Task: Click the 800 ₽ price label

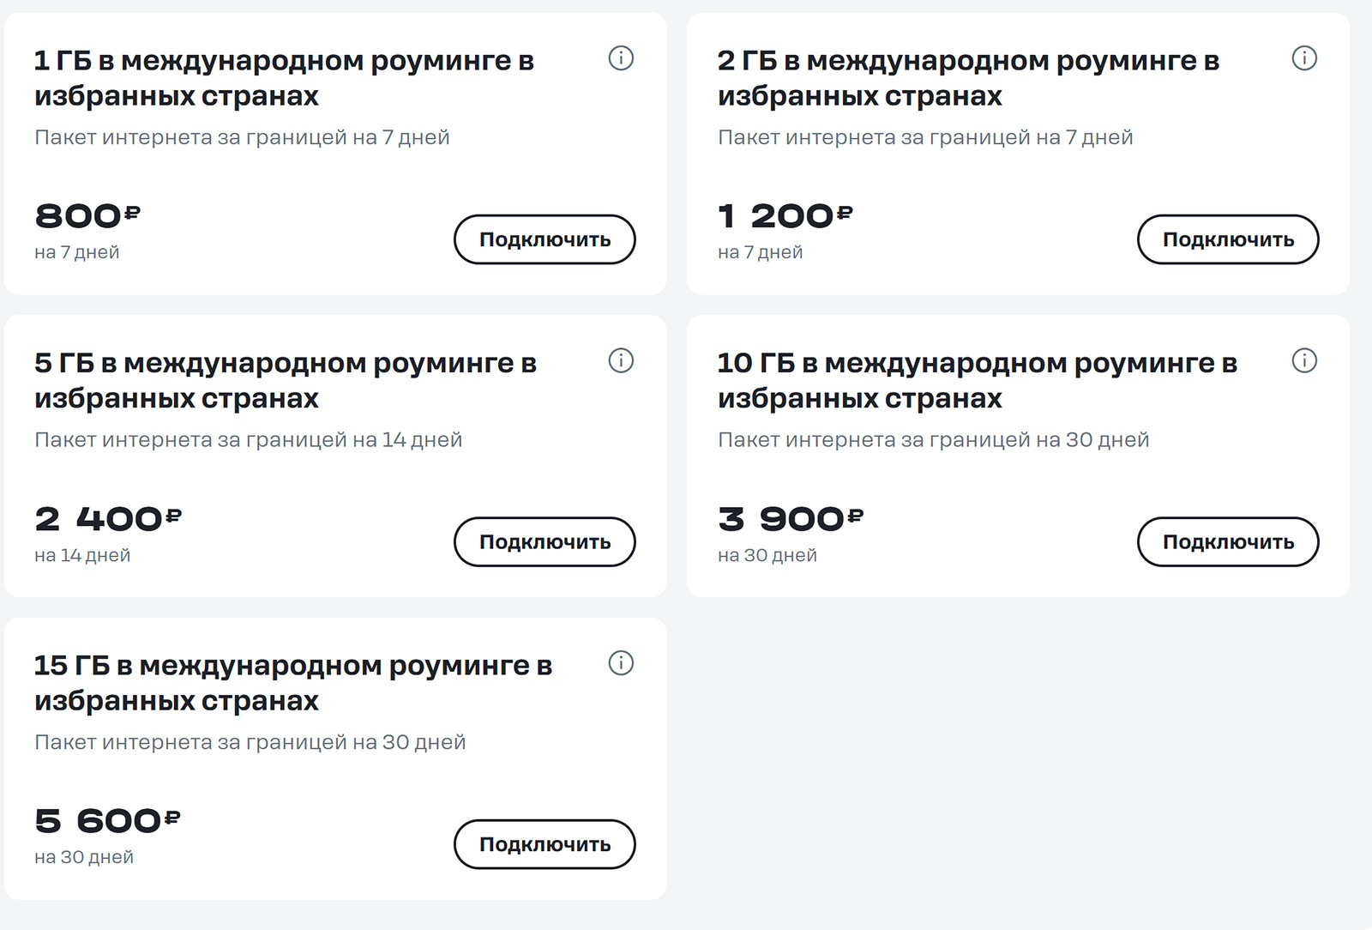Action: [x=87, y=216]
